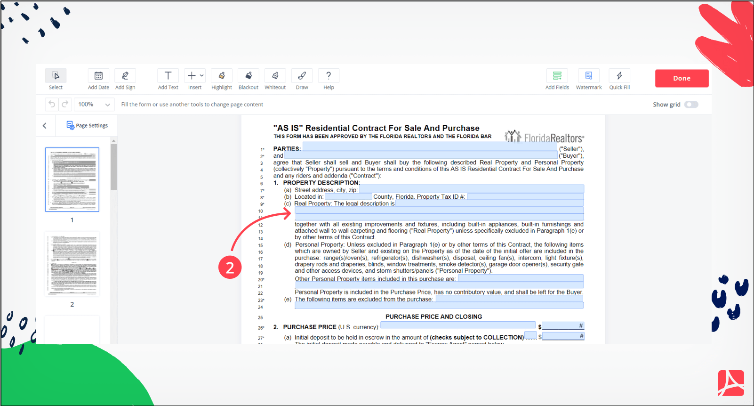Select the Whiteout tool
The width and height of the screenshot is (754, 406).
[275, 76]
